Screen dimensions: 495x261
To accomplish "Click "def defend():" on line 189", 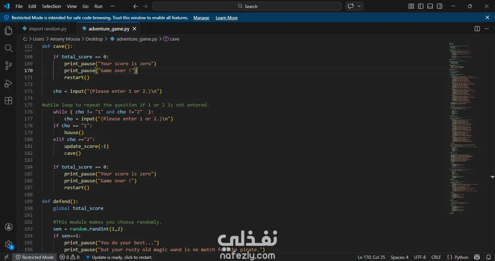I will [x=60, y=201].
